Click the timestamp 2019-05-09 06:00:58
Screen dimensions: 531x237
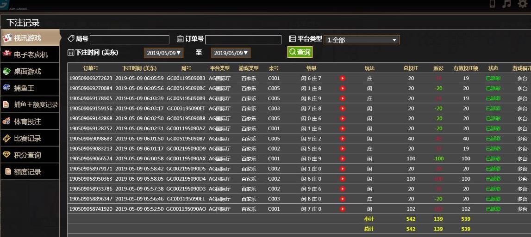139,158
